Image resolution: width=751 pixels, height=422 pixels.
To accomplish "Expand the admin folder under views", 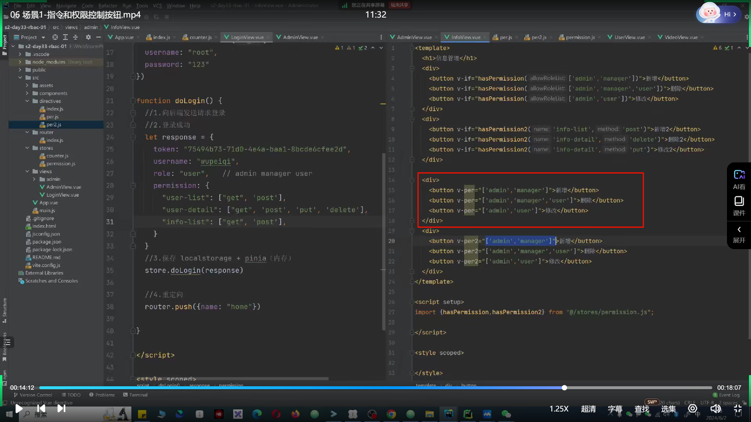I will 34,179.
